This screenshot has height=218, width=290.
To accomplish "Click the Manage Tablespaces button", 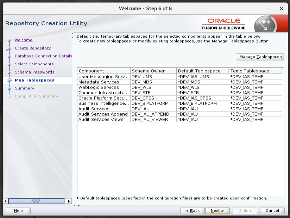I will pos(260,57).
